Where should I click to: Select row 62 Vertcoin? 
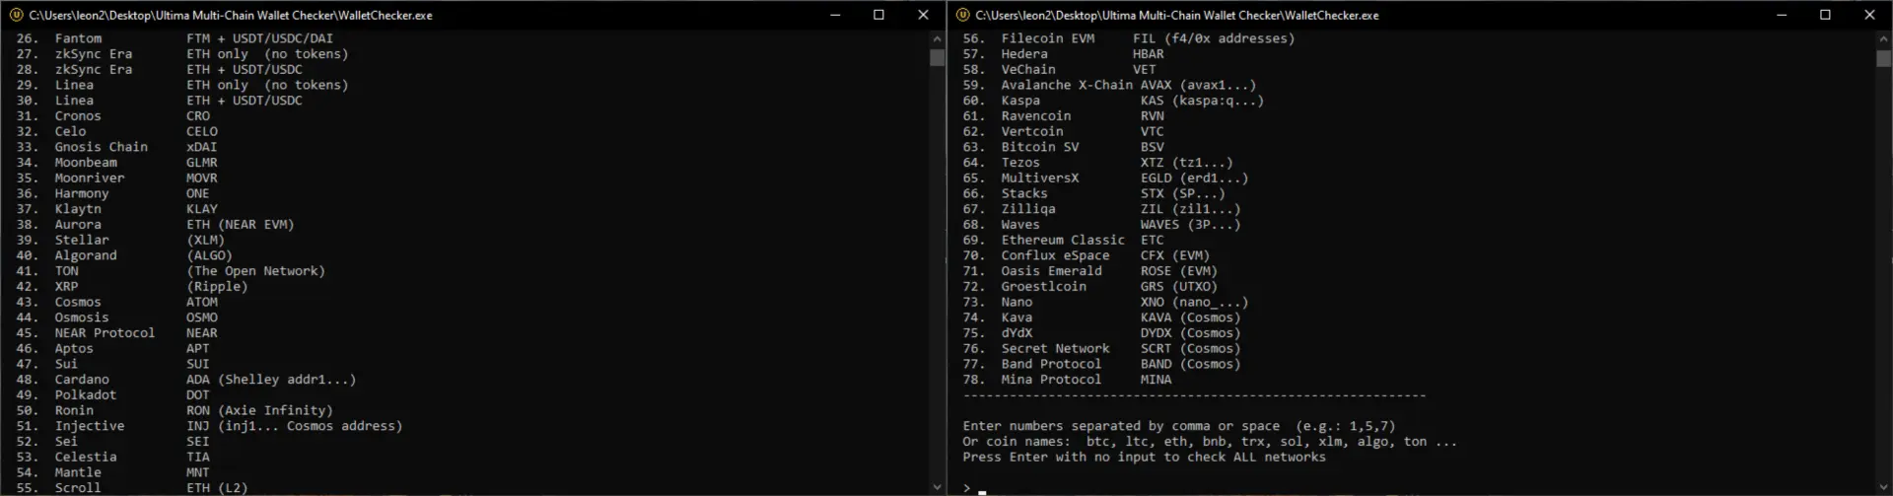point(1064,131)
